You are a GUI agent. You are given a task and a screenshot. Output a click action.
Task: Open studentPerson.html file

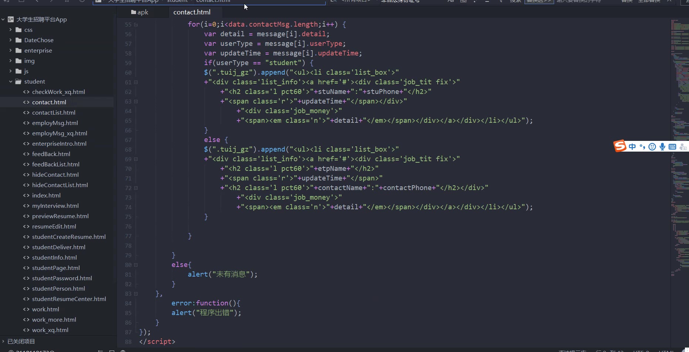[x=58, y=288]
